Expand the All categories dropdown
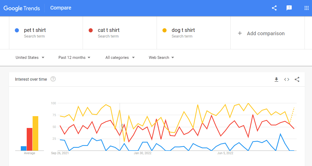Image resolution: width=312 pixels, height=166 pixels. (120, 58)
